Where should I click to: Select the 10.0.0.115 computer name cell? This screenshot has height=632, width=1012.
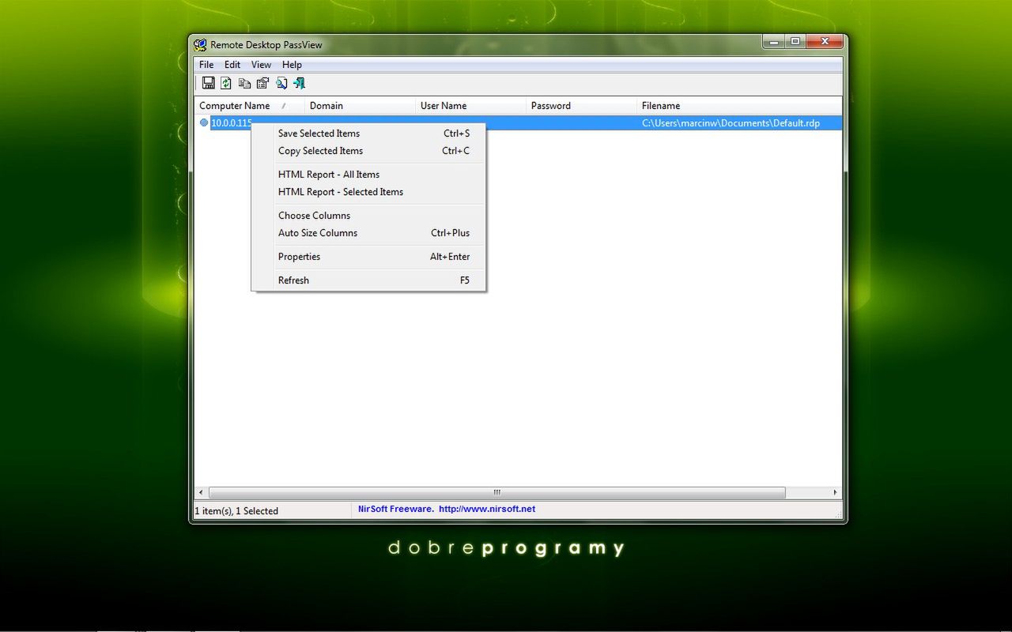click(x=231, y=123)
